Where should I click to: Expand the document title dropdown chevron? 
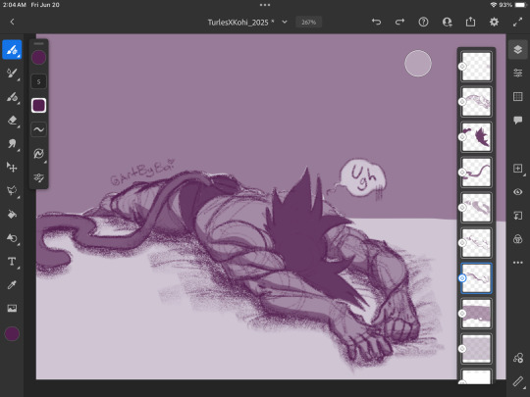pos(285,22)
